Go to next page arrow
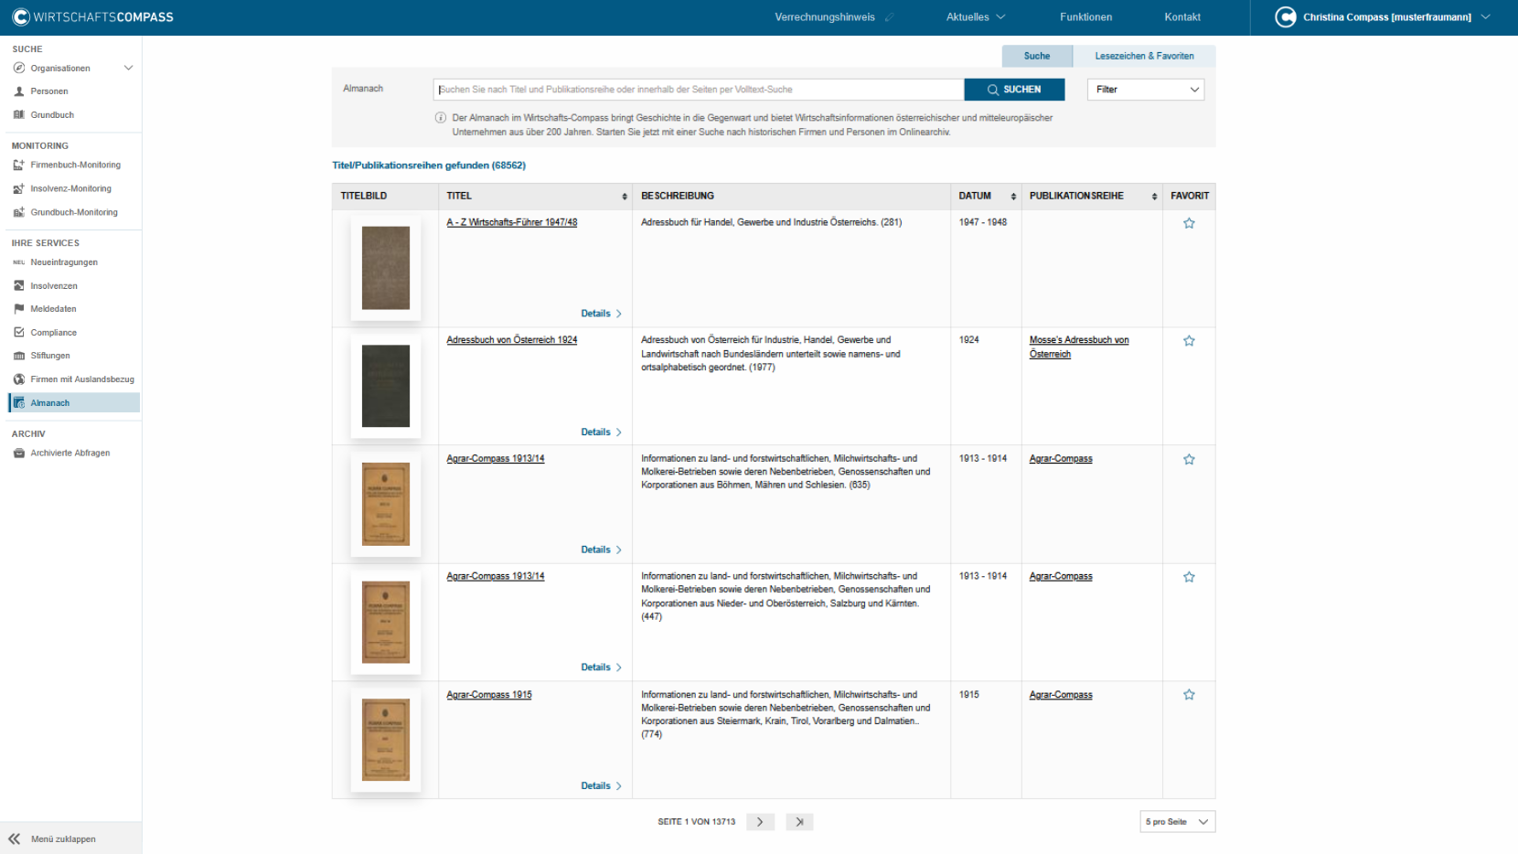The height and width of the screenshot is (854, 1518). pyautogui.click(x=760, y=822)
